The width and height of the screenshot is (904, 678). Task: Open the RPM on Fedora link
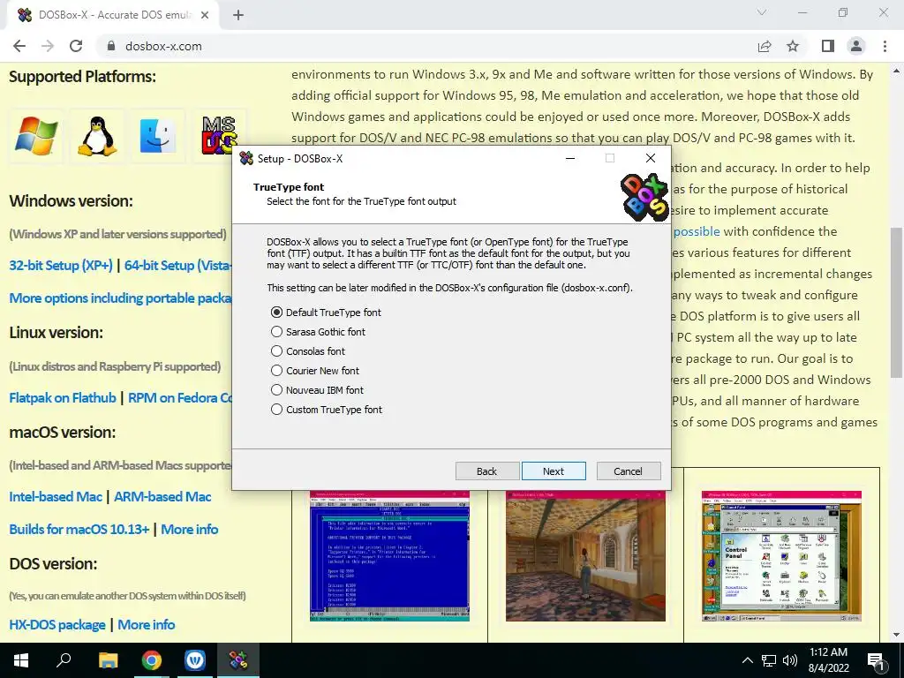coord(180,398)
